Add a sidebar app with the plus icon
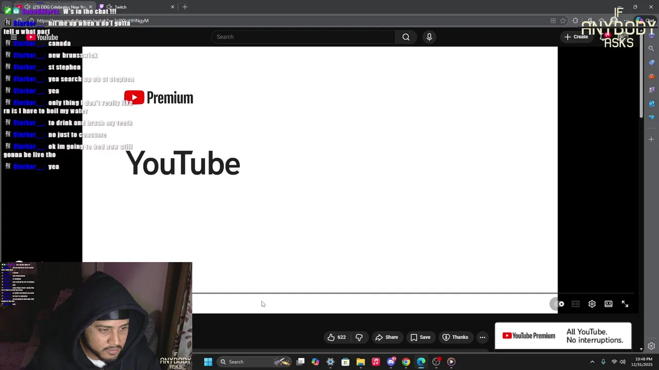This screenshot has width=659, height=370. (651, 139)
